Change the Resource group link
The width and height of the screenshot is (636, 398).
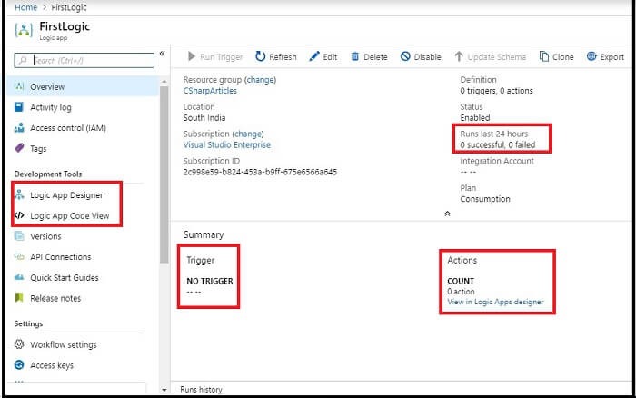[262, 80]
